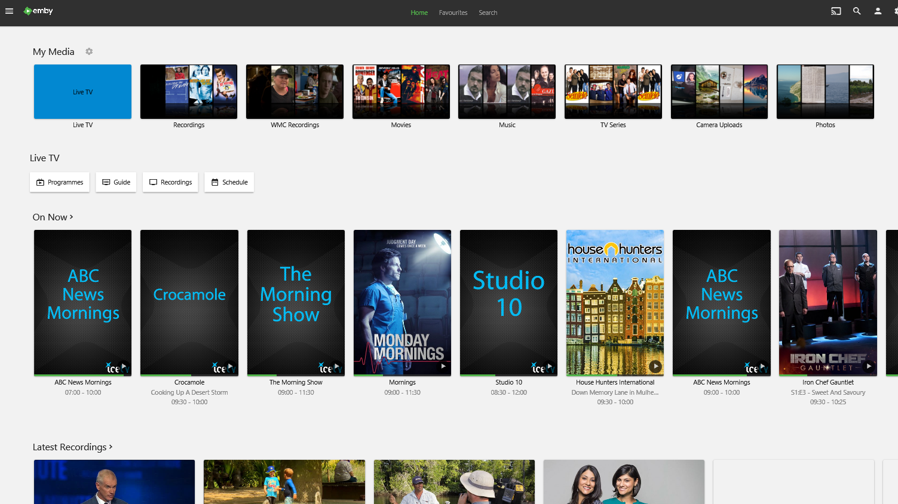Play House Hunters International via play icon
Image resolution: width=898 pixels, height=504 pixels.
[655, 366]
